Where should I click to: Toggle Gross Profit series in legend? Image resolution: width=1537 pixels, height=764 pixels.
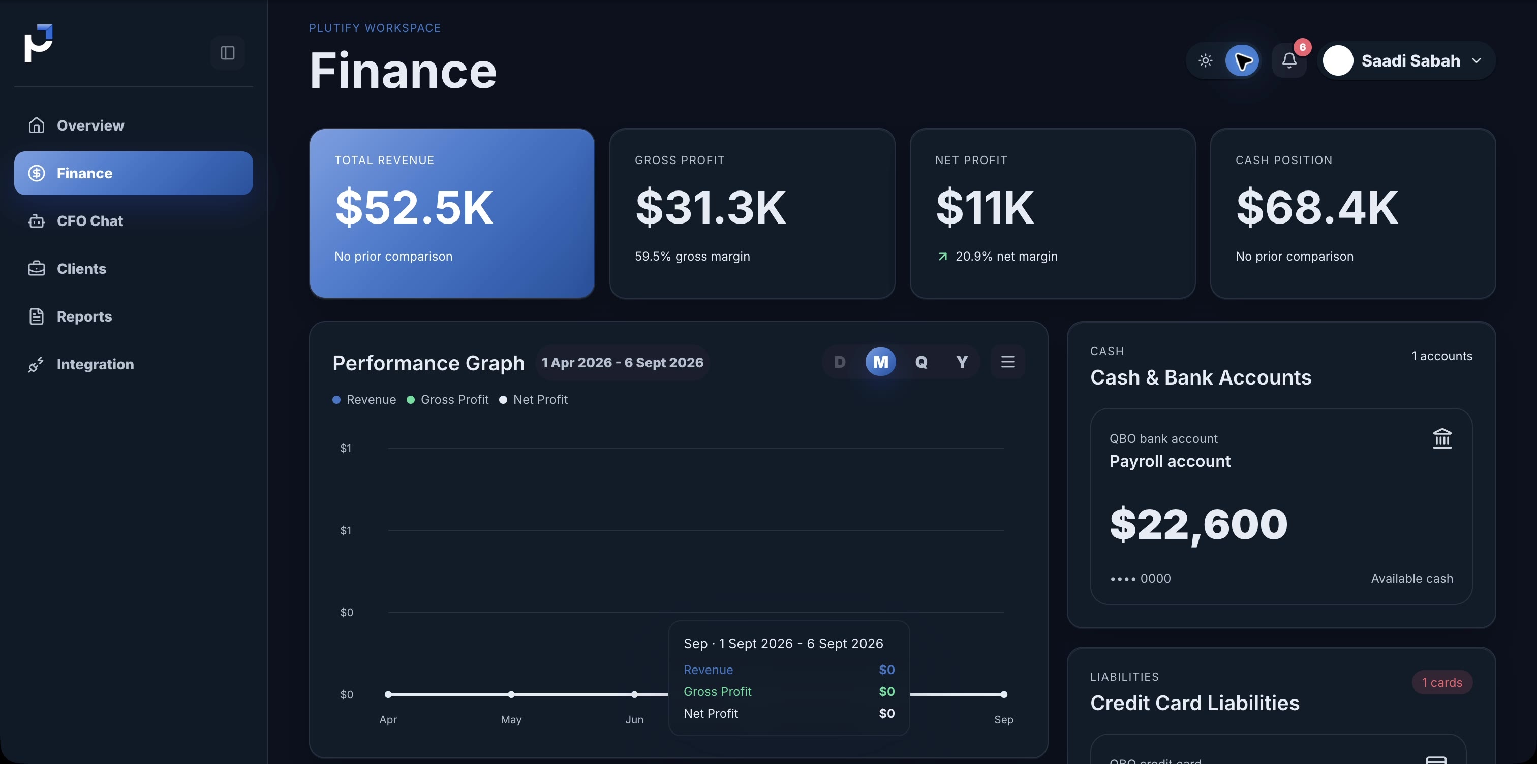click(x=447, y=400)
